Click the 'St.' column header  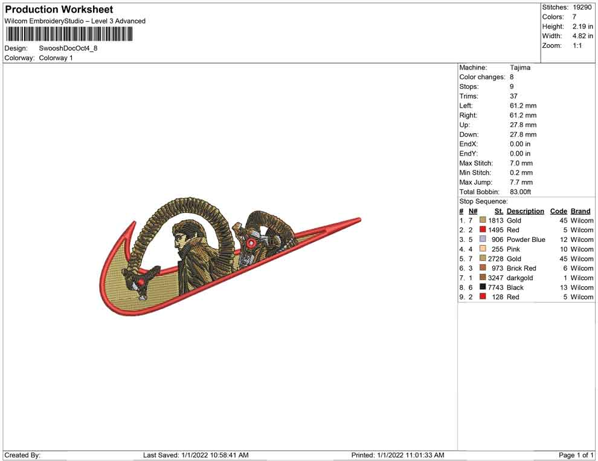(498, 211)
